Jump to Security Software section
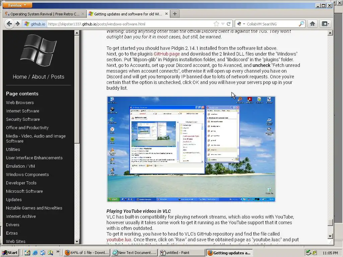This screenshot has height=257, width=343. tap(23, 119)
